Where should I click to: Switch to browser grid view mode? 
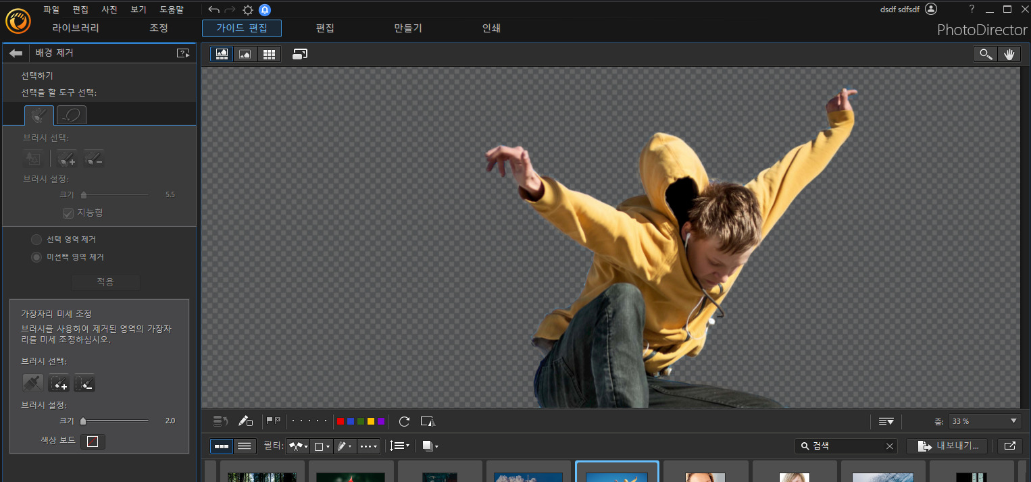click(269, 55)
